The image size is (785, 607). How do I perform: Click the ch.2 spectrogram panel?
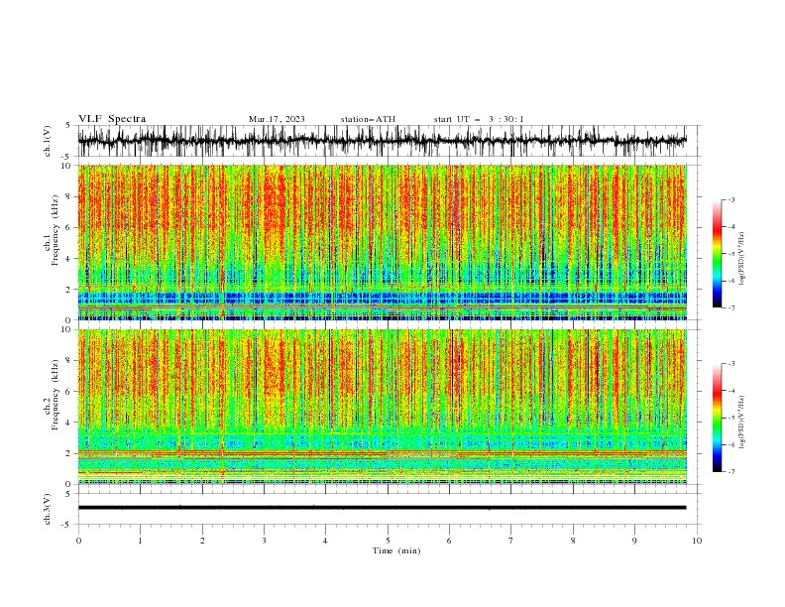(x=382, y=407)
